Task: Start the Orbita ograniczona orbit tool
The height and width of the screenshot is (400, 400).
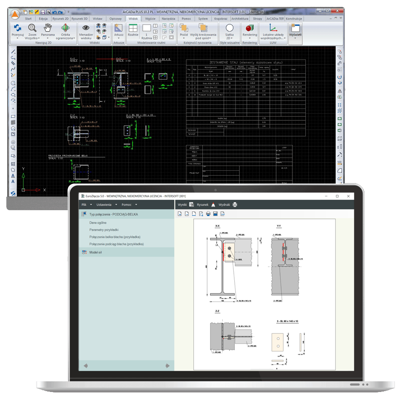Action: tap(65, 28)
